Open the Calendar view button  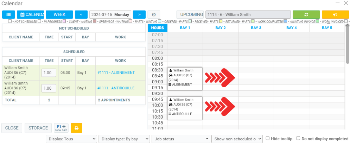[x=31, y=14]
